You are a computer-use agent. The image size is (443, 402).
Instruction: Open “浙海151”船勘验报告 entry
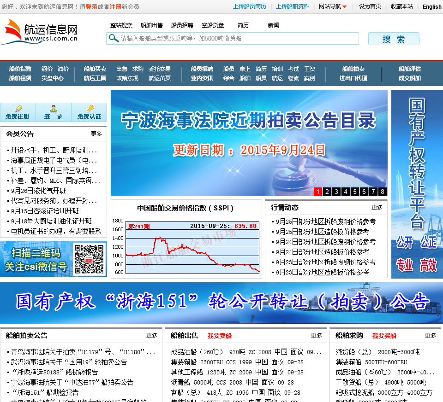tap(46, 392)
